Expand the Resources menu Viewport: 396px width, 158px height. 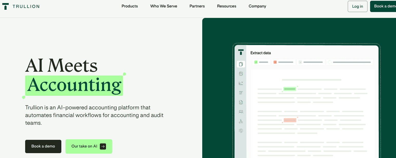pos(227,6)
